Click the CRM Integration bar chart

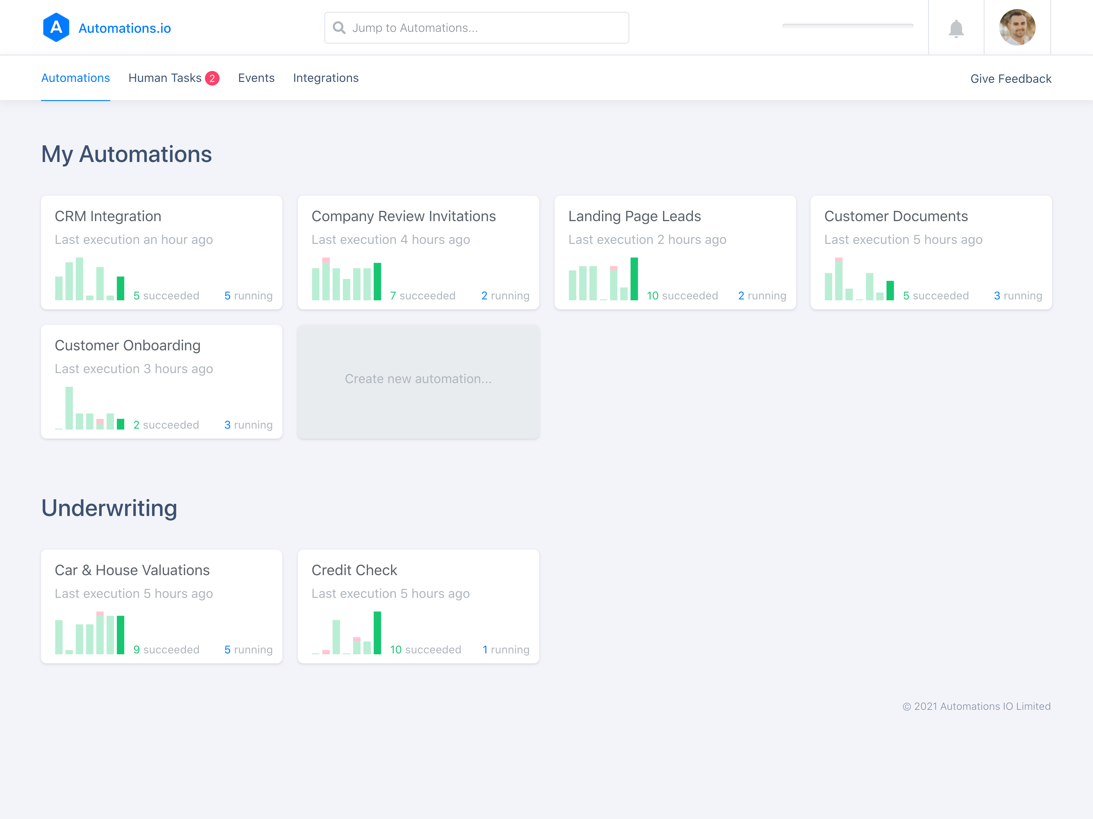point(90,279)
